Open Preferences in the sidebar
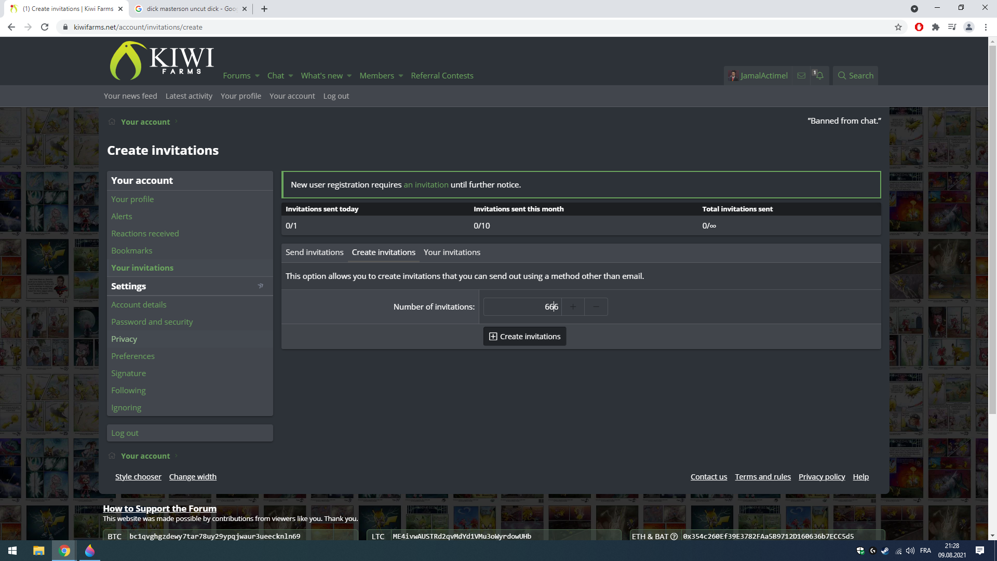Screen dimensions: 997x561 tap(133, 356)
